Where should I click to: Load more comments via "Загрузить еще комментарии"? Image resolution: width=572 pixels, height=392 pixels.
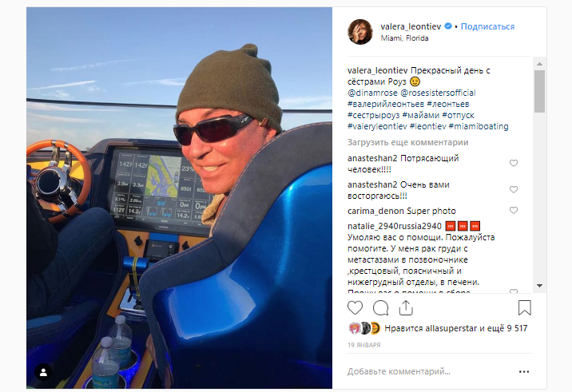[x=408, y=142]
